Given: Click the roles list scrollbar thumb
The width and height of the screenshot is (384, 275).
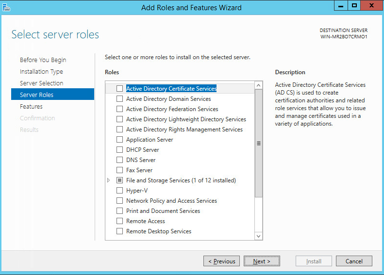Looking at the screenshot, I should (x=259, y=144).
